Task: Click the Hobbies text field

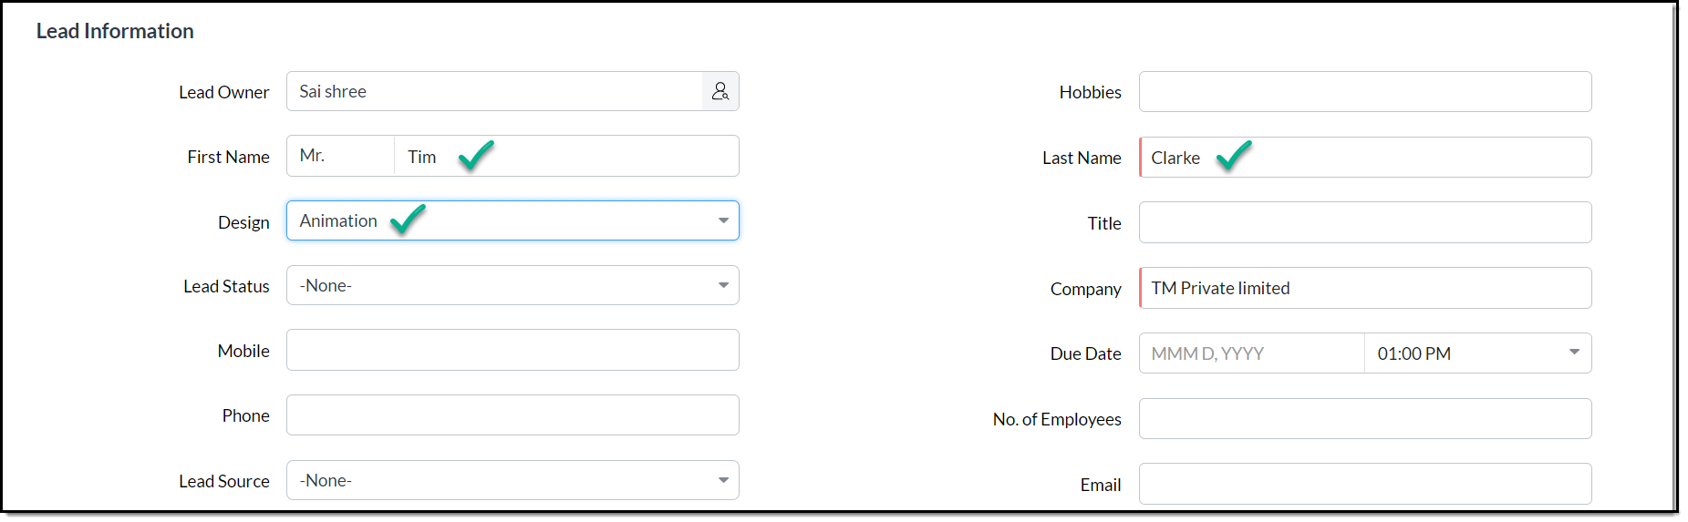Action: (x=1364, y=92)
